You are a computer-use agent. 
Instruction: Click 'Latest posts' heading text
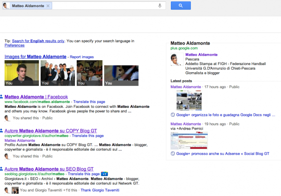[181, 81]
